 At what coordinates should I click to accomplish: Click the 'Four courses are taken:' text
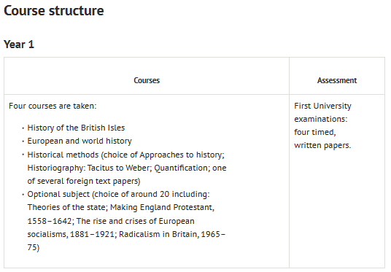(x=53, y=106)
